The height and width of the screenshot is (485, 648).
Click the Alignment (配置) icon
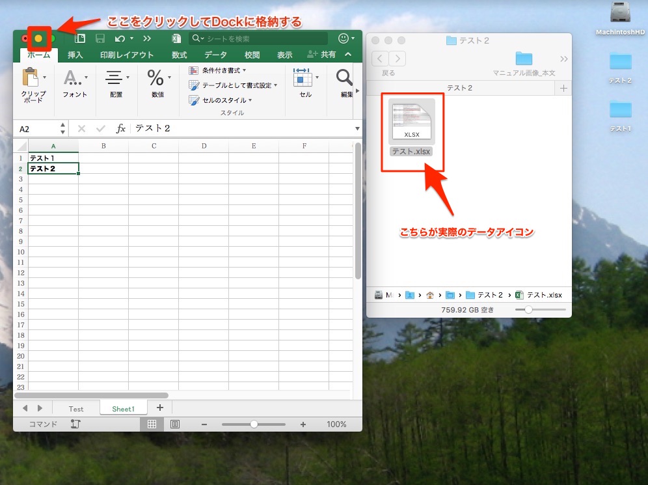pyautogui.click(x=115, y=78)
